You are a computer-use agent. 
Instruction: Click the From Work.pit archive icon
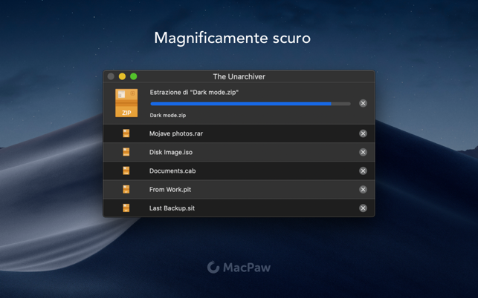click(x=126, y=189)
